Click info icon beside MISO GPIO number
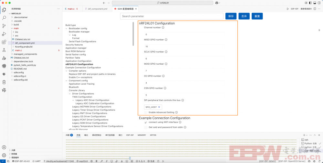The height and width of the screenshot is (163, 323). coord(166,40)
